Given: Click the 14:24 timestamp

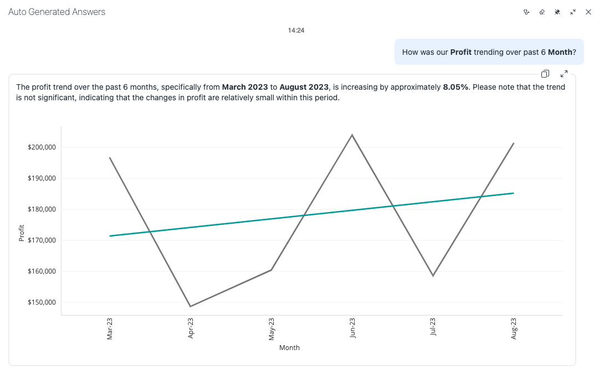Looking at the screenshot, I should pyautogui.click(x=296, y=30).
